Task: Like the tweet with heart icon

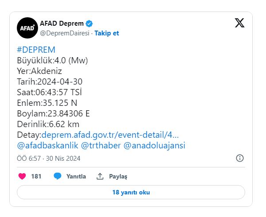Action: point(22,176)
